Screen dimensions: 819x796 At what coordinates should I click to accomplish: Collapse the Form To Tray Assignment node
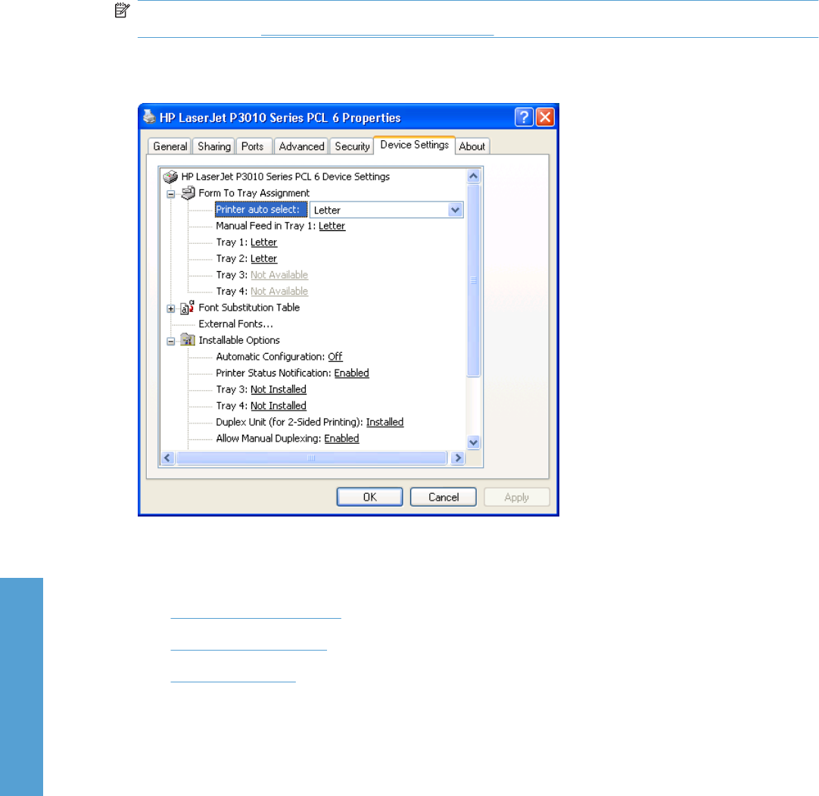click(x=171, y=194)
